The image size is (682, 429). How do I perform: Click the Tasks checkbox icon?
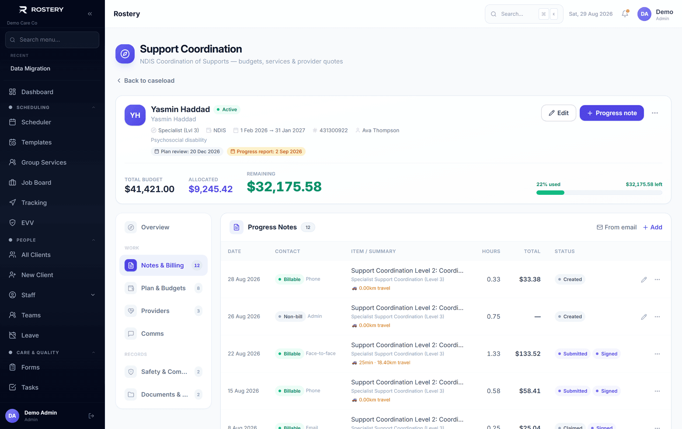tap(12, 387)
